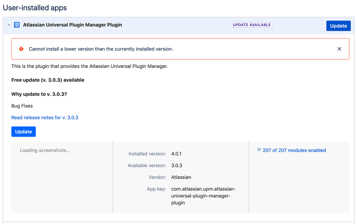Click the Update button below release notes
Screen dimensions: 357x224
coord(24,132)
